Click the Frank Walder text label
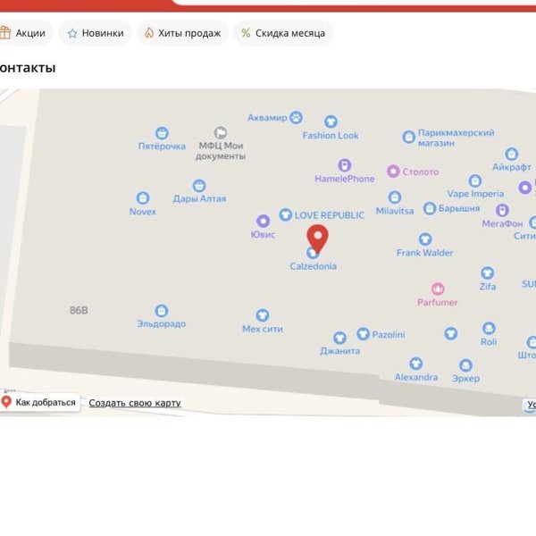Screen dimensions: 536x536 pos(425,253)
